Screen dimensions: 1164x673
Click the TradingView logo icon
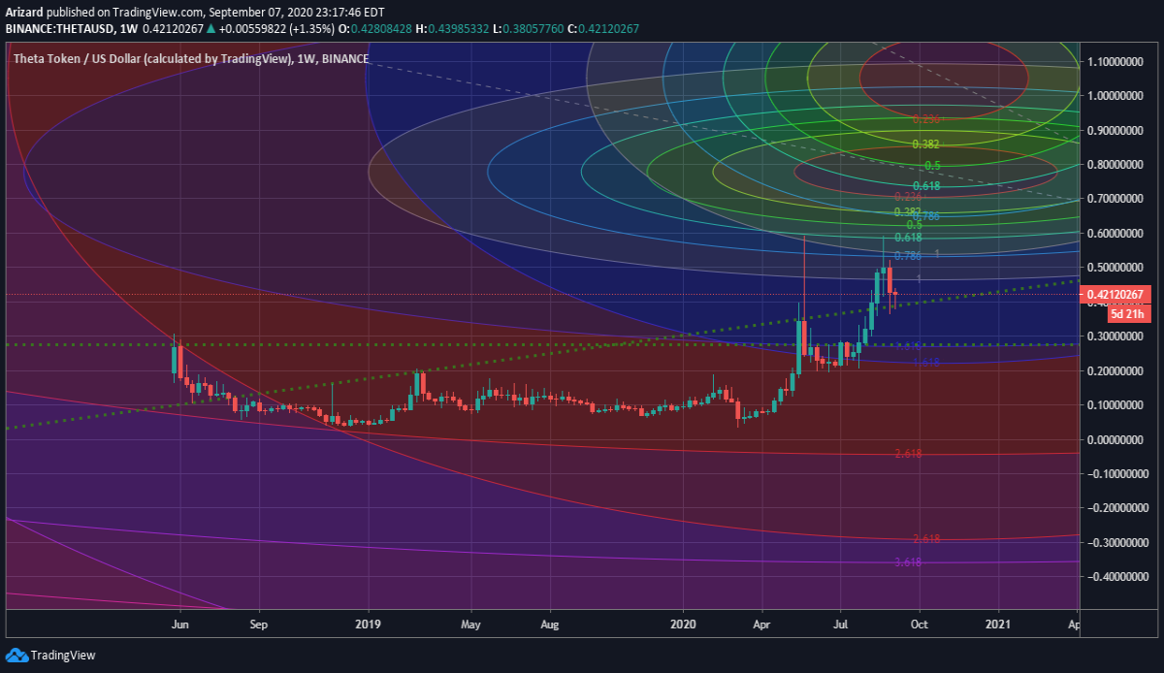pyautogui.click(x=16, y=655)
